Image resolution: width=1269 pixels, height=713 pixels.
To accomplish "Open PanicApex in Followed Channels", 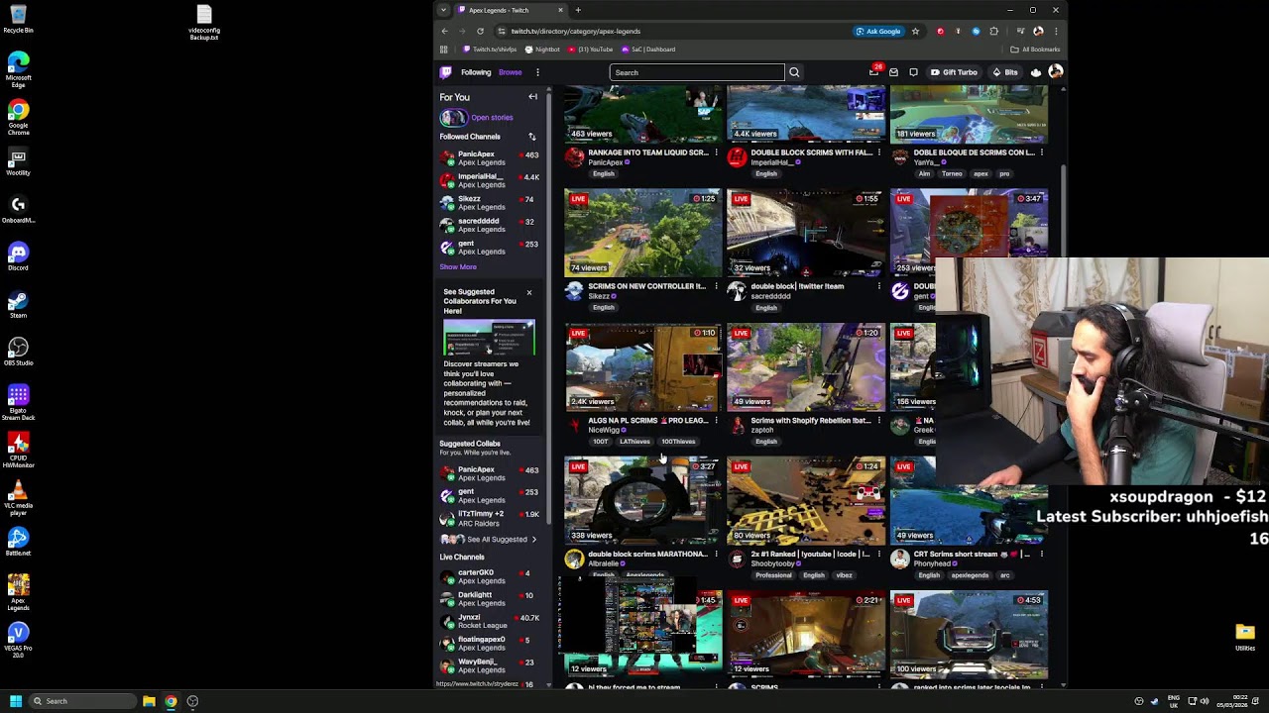I will (x=490, y=158).
